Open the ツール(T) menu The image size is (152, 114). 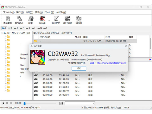click(x=49, y=12)
